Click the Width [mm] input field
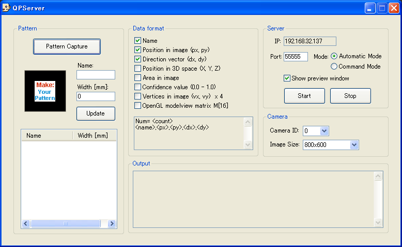This screenshot has width=402, height=247. [96, 96]
